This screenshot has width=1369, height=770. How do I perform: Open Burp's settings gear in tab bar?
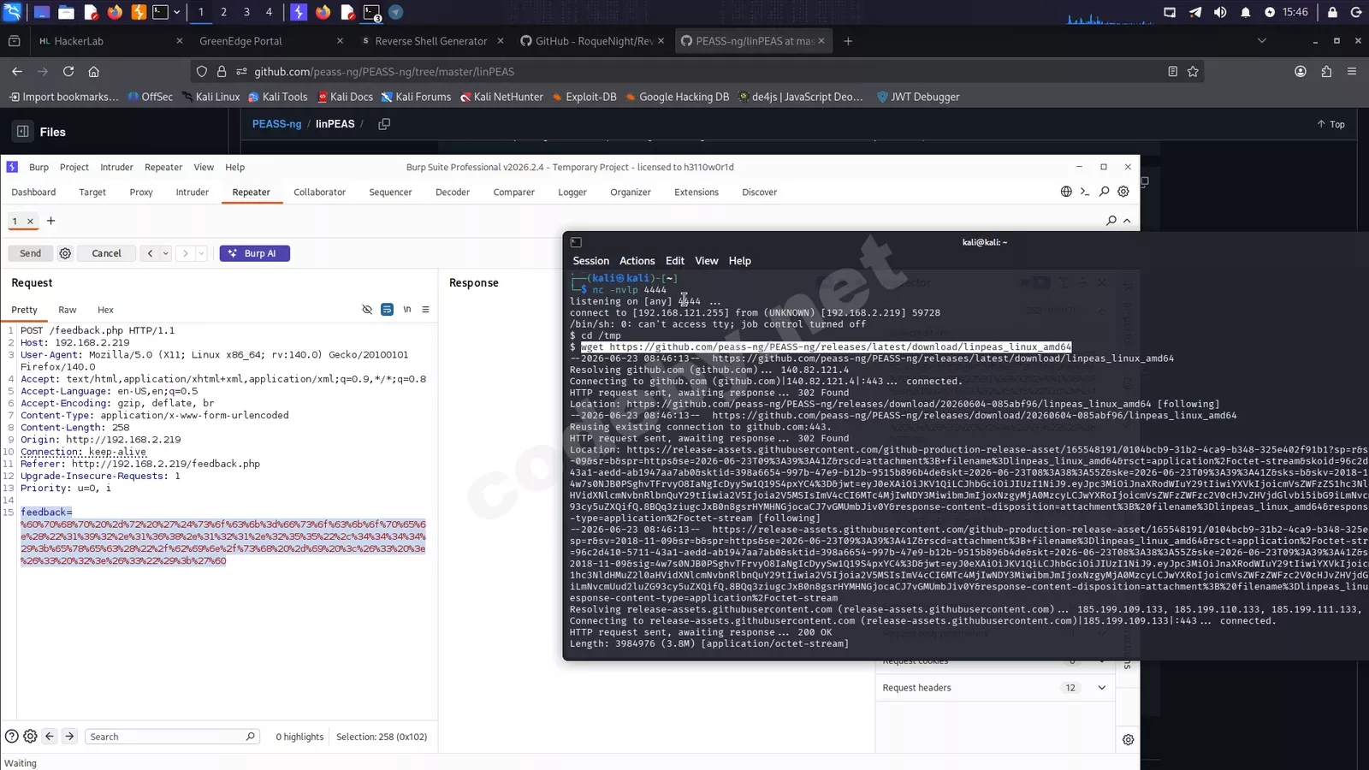point(1123,192)
